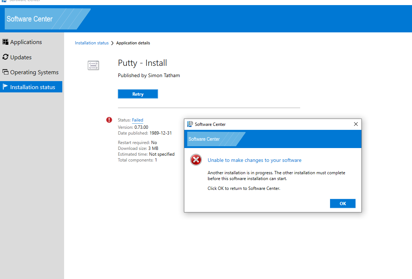Click the dialog's 'Software Center' title text
412x279 pixels.
(x=210, y=124)
